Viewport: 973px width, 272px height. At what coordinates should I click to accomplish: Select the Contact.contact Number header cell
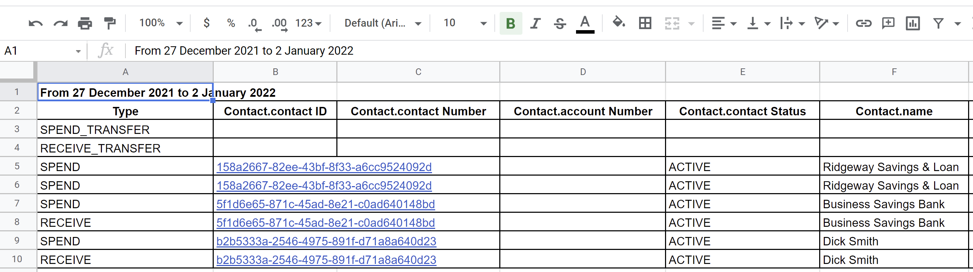pos(418,111)
